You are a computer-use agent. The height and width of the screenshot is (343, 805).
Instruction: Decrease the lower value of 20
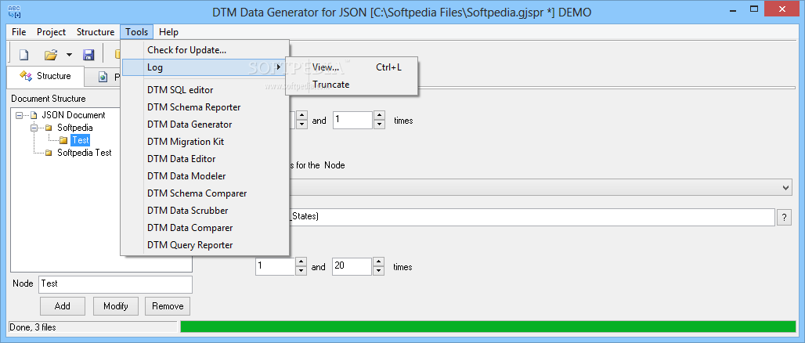(379, 271)
